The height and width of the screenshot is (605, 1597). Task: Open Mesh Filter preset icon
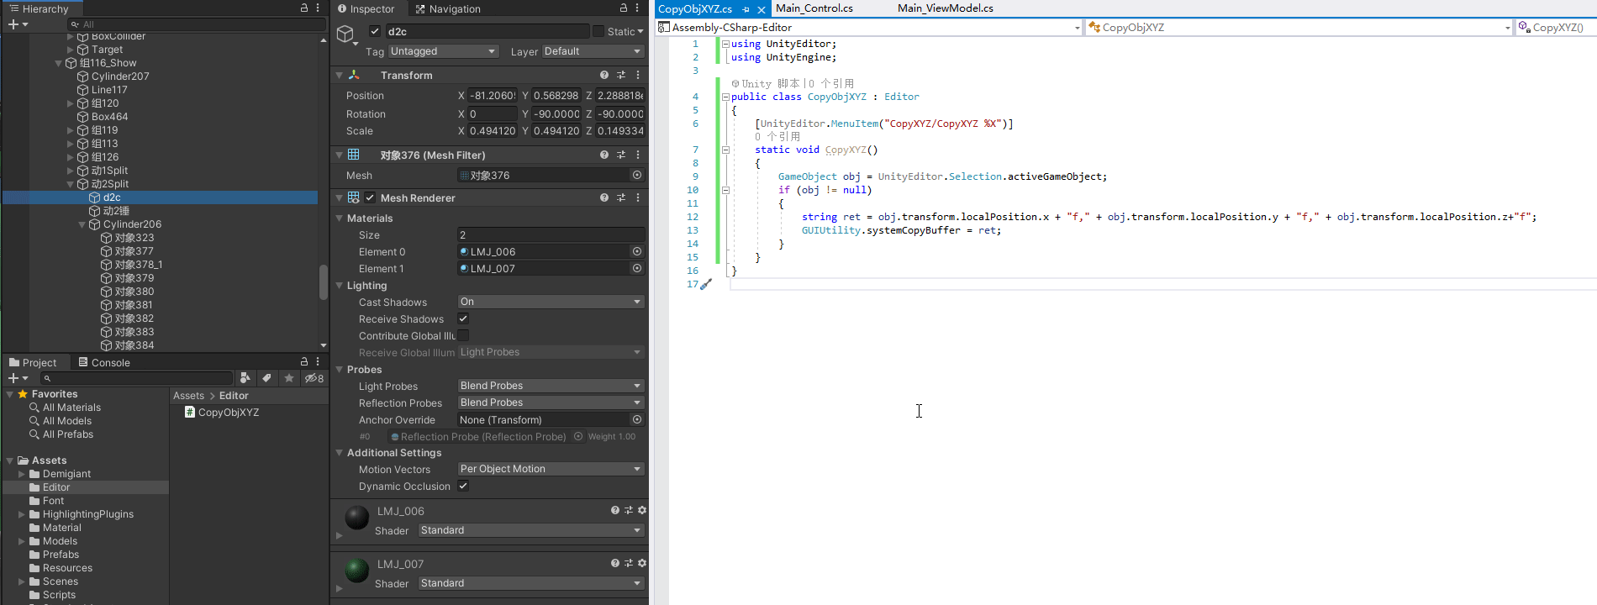[621, 155]
